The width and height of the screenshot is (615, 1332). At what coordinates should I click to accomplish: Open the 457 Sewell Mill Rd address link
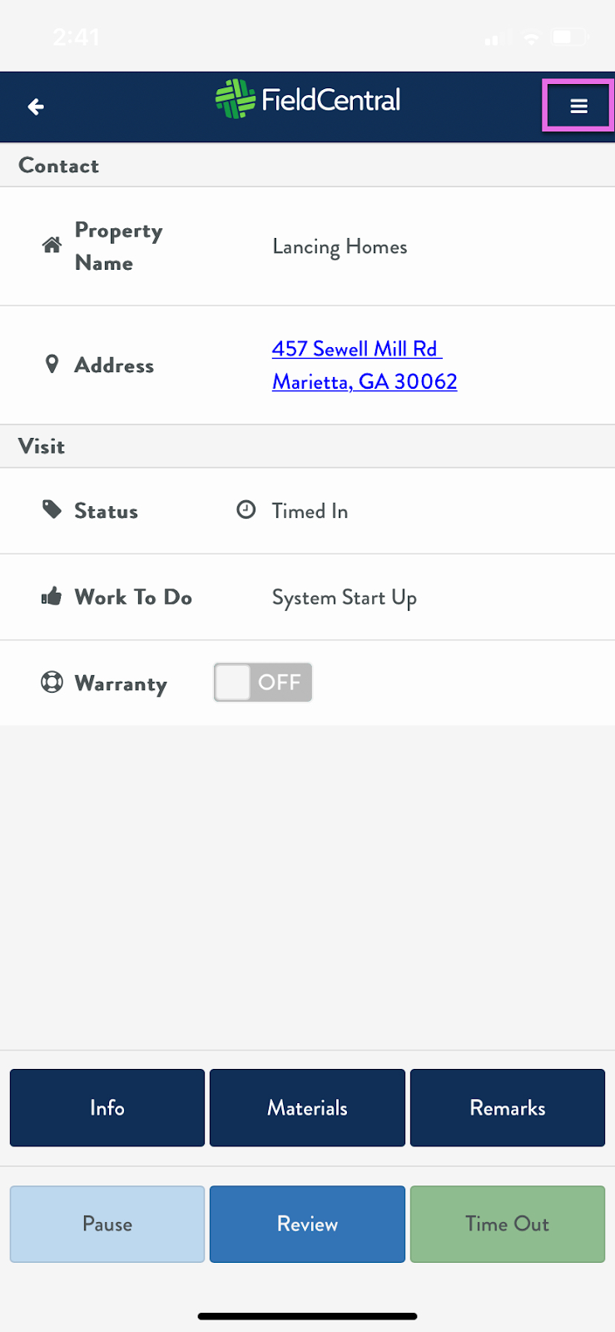coord(357,349)
